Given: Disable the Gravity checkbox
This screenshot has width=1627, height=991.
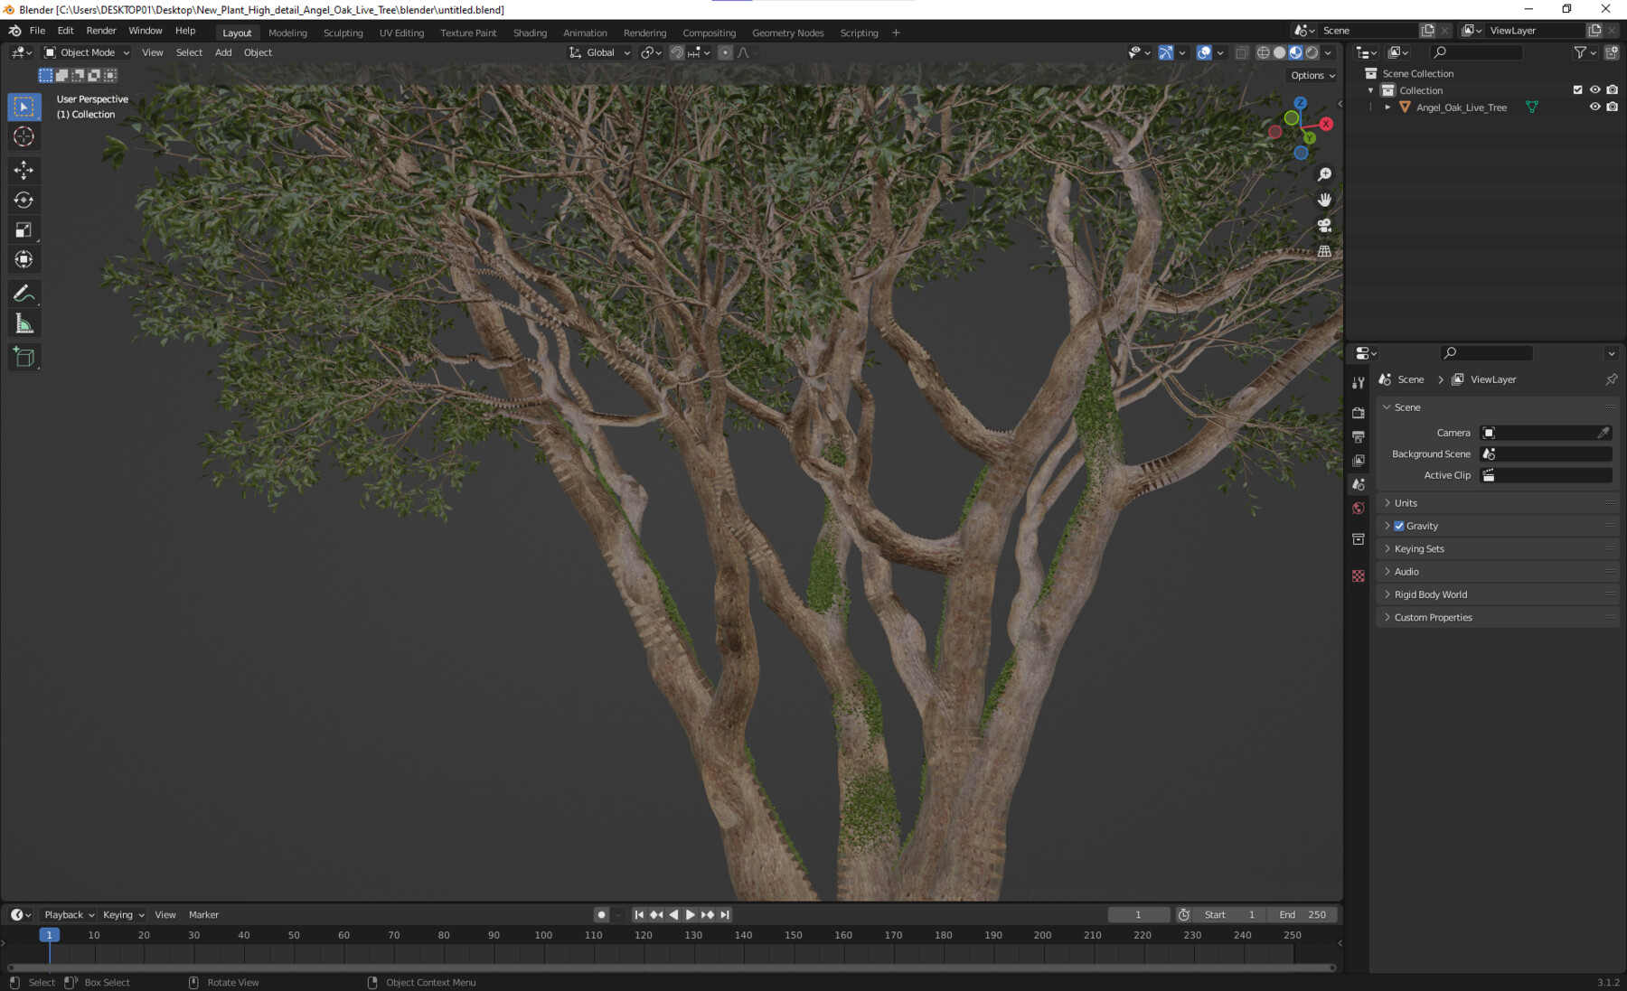Looking at the screenshot, I should point(1399,525).
